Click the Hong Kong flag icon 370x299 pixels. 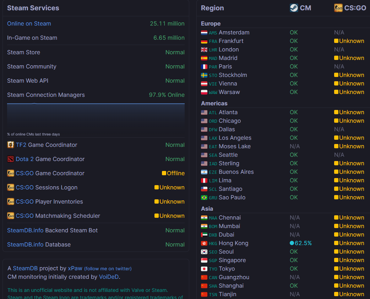click(x=204, y=243)
